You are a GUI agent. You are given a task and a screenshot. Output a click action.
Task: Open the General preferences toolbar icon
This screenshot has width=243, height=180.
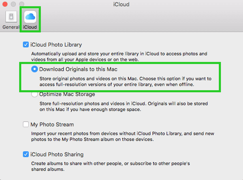point(11,17)
